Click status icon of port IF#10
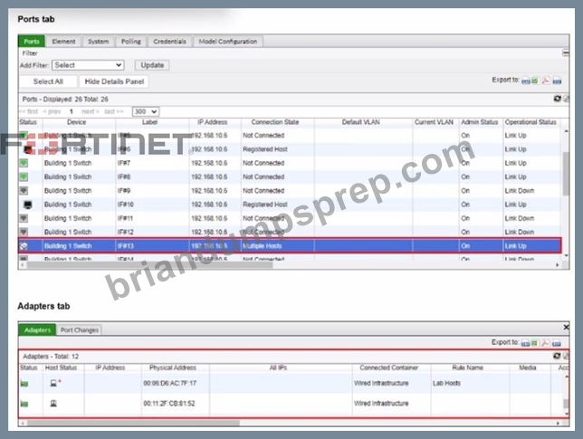583x439 pixels. pyautogui.click(x=27, y=205)
